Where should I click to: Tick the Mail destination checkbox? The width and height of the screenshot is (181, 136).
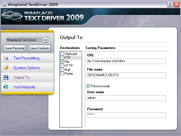pyautogui.click(x=62, y=69)
